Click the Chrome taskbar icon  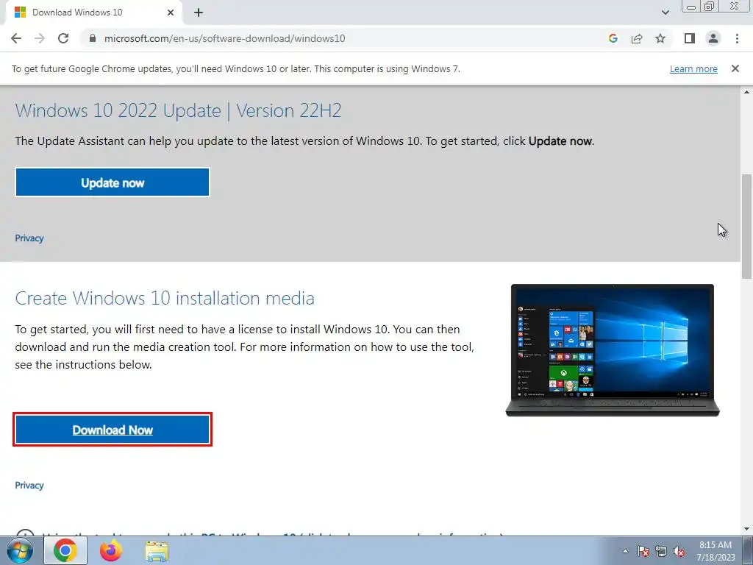click(65, 550)
